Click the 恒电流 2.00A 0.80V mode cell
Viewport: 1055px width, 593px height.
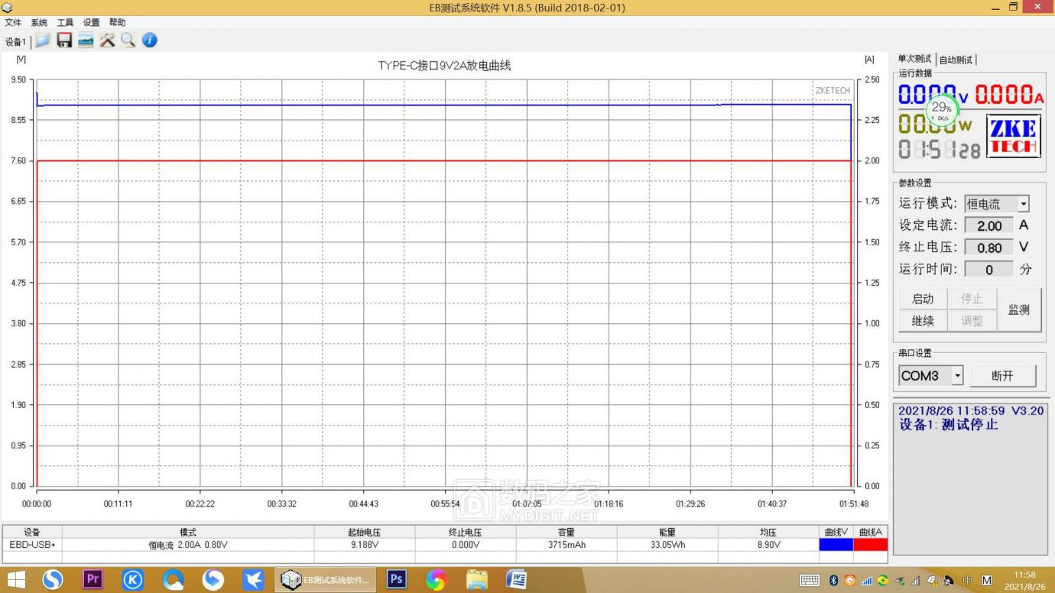pyautogui.click(x=188, y=545)
